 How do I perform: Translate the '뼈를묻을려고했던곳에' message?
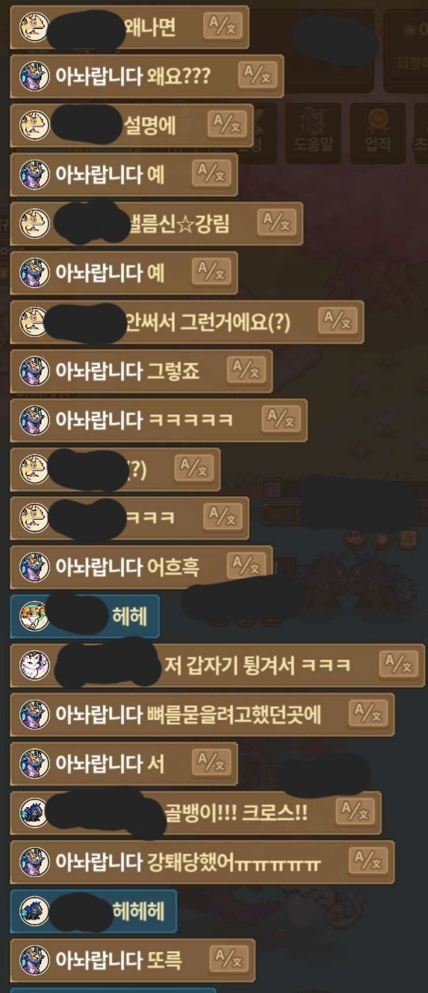tap(368, 714)
